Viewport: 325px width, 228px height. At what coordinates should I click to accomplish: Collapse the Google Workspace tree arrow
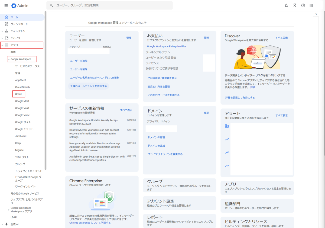click(x=9, y=59)
